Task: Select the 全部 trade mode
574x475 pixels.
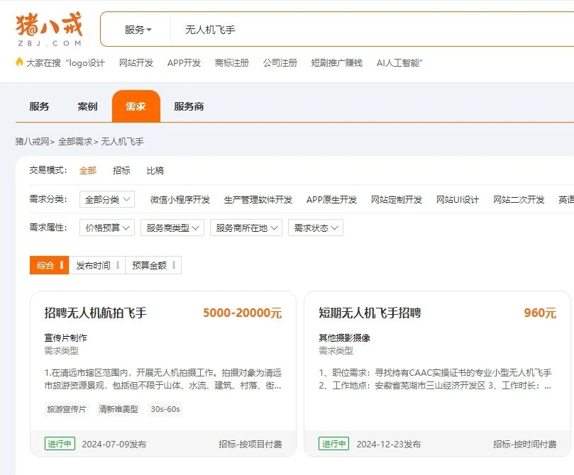Action: point(88,170)
